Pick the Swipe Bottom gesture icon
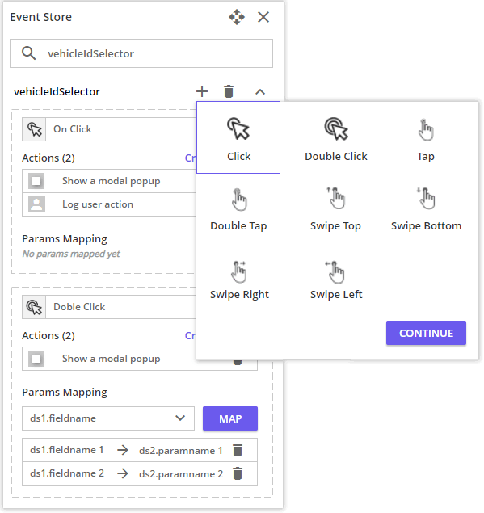484x513 pixels. pyautogui.click(x=426, y=198)
